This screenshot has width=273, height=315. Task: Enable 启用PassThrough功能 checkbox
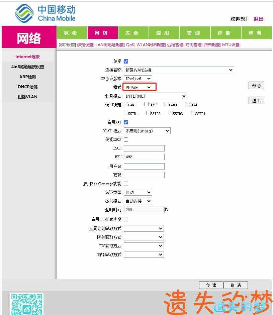point(126,184)
